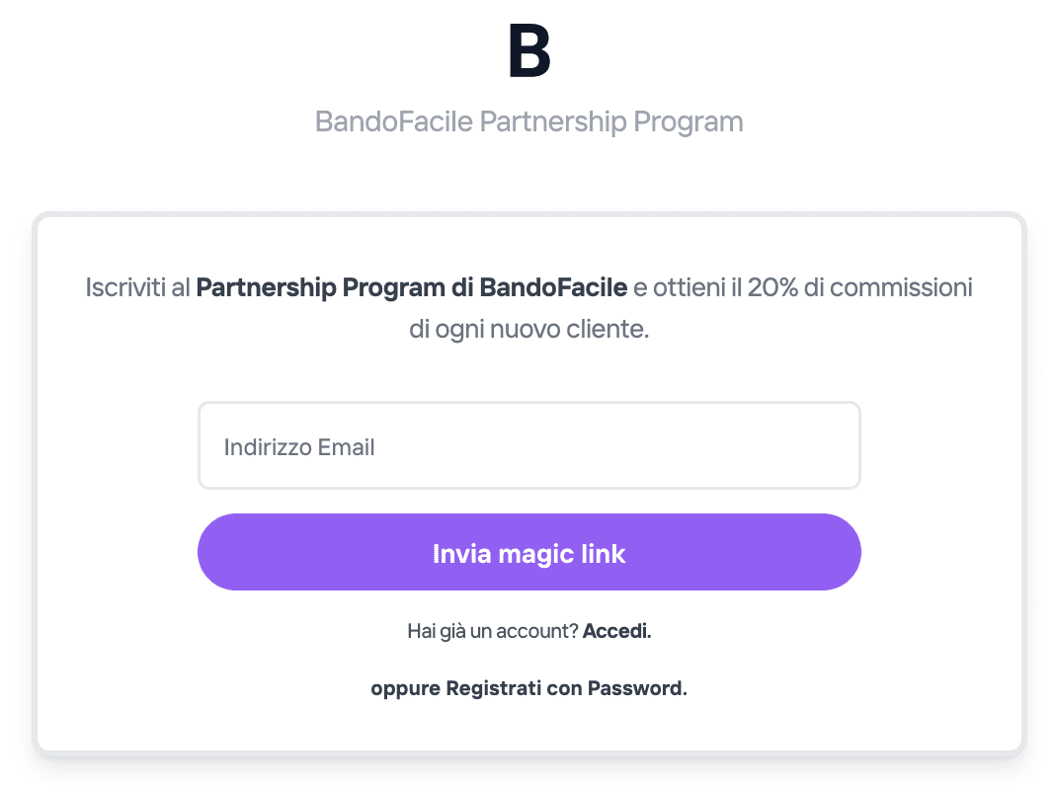Click the Hai già un account text
The width and height of the screenshot is (1054, 785).
(x=491, y=630)
